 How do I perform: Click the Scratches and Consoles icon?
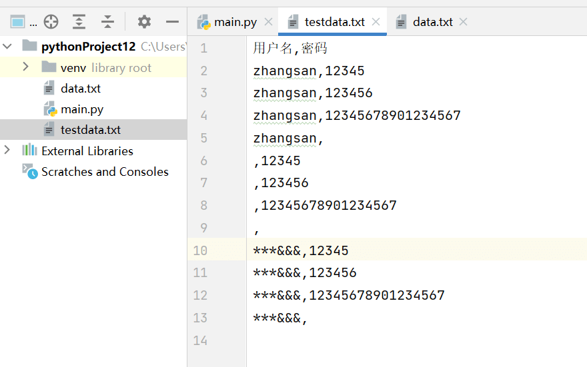[29, 171]
